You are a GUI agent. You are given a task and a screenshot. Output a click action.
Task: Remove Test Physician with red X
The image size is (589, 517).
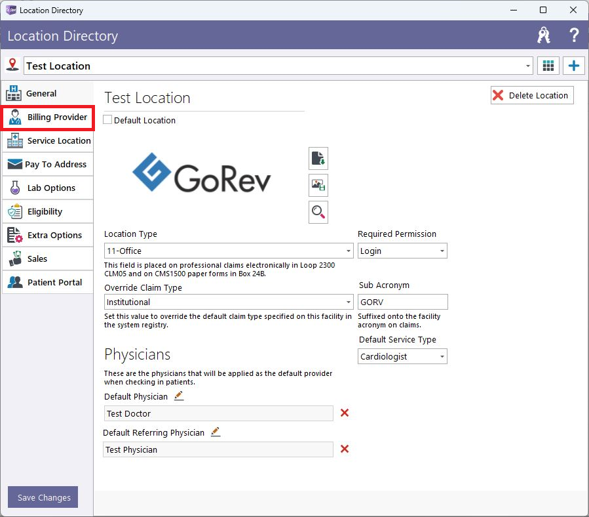pyautogui.click(x=345, y=449)
